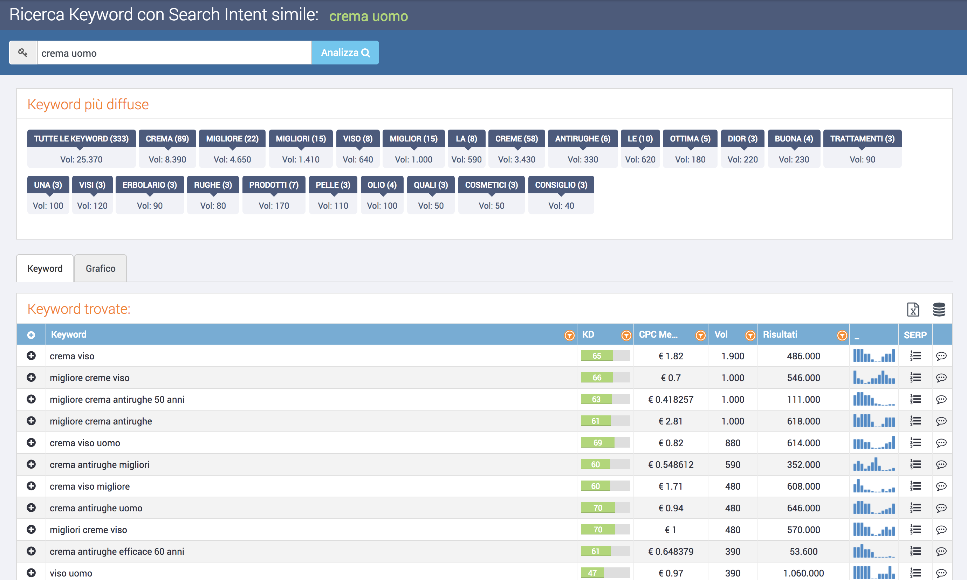
Task: Click the key icon in the search bar
Action: pyautogui.click(x=23, y=53)
